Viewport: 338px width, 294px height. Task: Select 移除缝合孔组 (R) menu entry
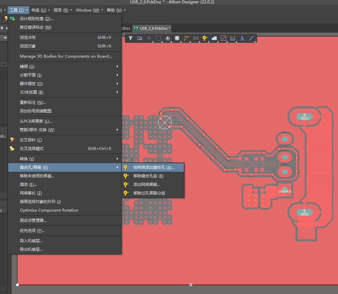click(x=148, y=176)
